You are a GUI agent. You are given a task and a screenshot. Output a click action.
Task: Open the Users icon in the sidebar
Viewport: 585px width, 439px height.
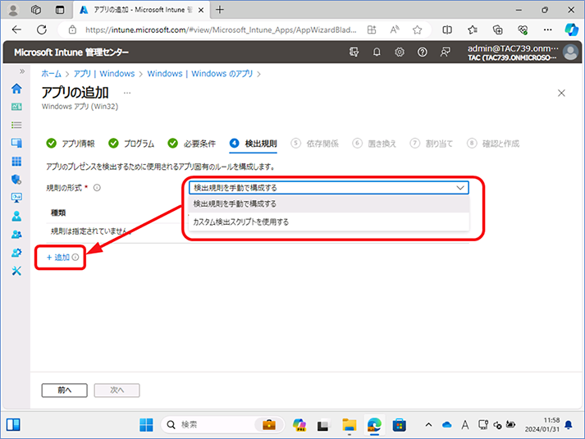coord(16,216)
